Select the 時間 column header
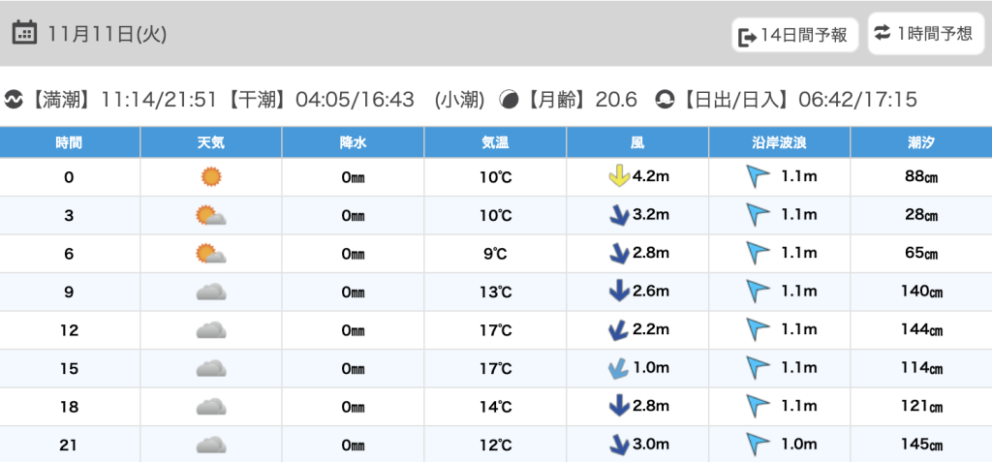 [x=69, y=142]
